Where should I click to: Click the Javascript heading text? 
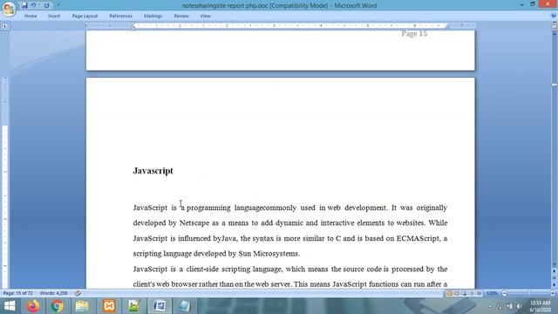(153, 171)
